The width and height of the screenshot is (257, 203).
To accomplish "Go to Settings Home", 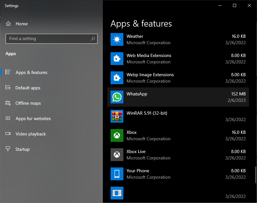I will point(21,24).
